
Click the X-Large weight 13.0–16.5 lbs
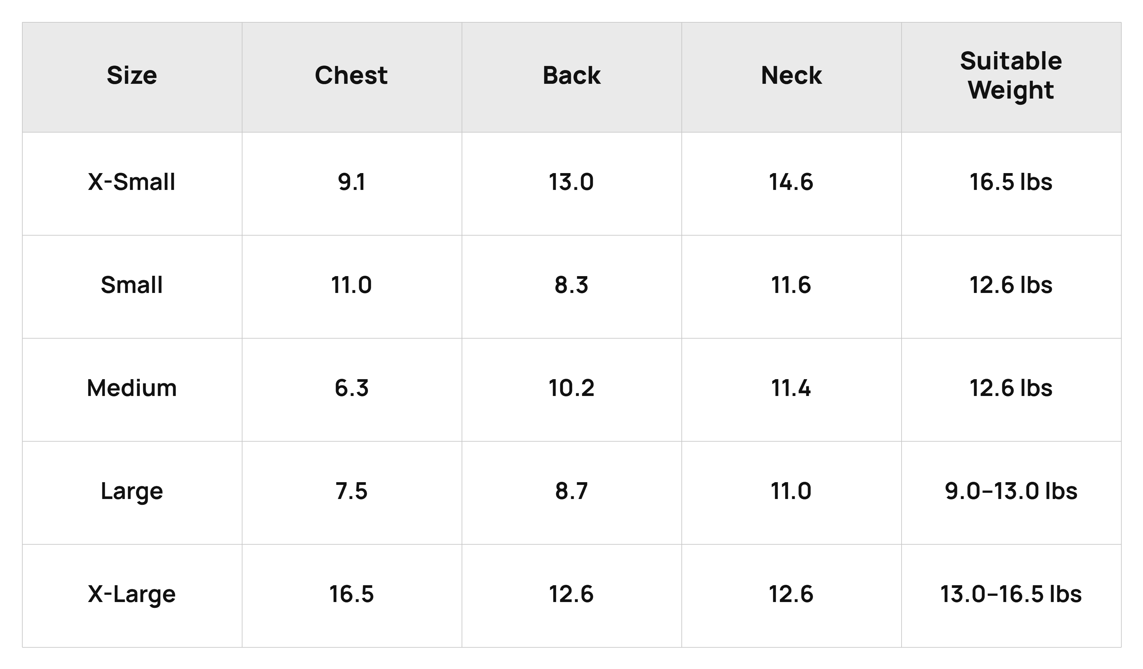pos(1011,594)
